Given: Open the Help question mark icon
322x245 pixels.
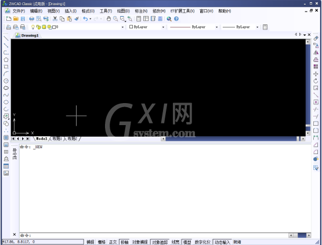Looking at the screenshot, I should pos(176,19).
